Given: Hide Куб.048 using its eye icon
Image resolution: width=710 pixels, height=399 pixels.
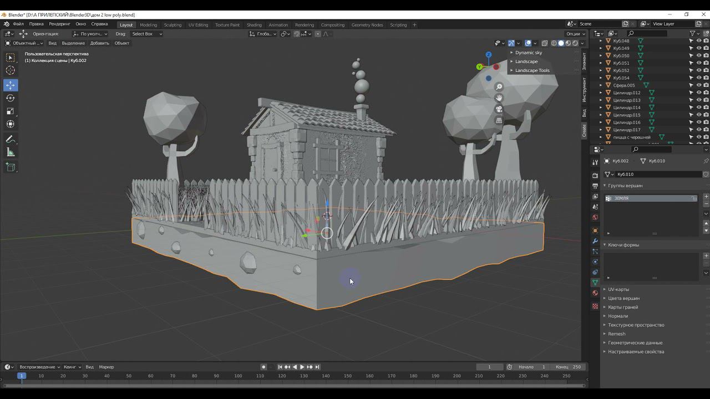Looking at the screenshot, I should tap(699, 41).
